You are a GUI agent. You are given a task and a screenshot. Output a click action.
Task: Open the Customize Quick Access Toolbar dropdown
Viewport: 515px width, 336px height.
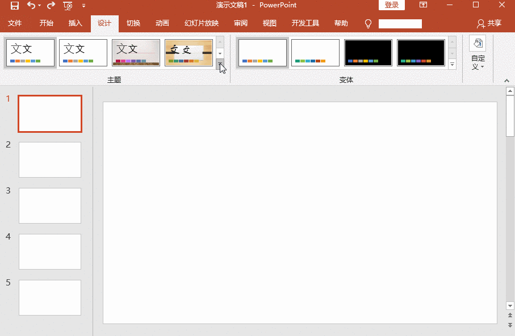(84, 6)
